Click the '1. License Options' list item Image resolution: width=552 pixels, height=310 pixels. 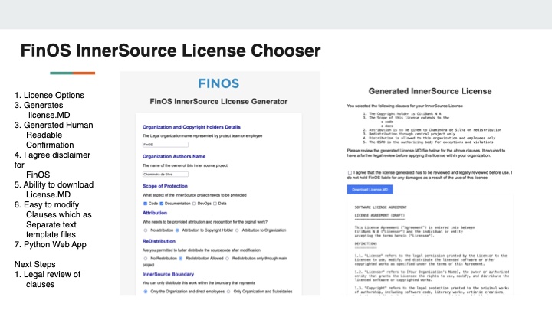click(49, 95)
